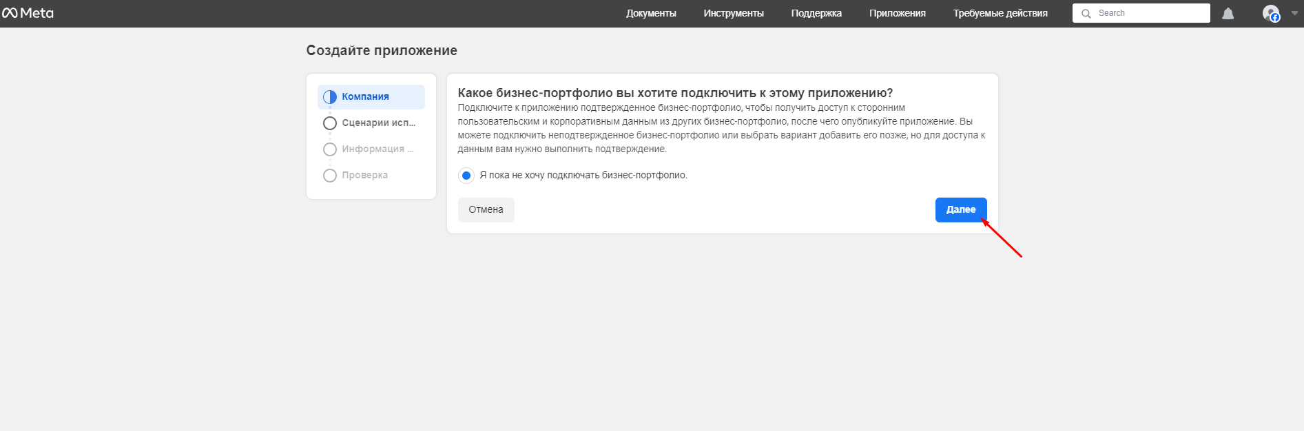
Task: Click the Meta logo
Action: pos(28,13)
